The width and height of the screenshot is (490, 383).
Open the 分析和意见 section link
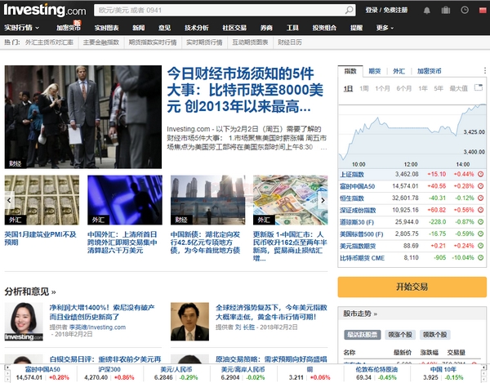click(30, 292)
